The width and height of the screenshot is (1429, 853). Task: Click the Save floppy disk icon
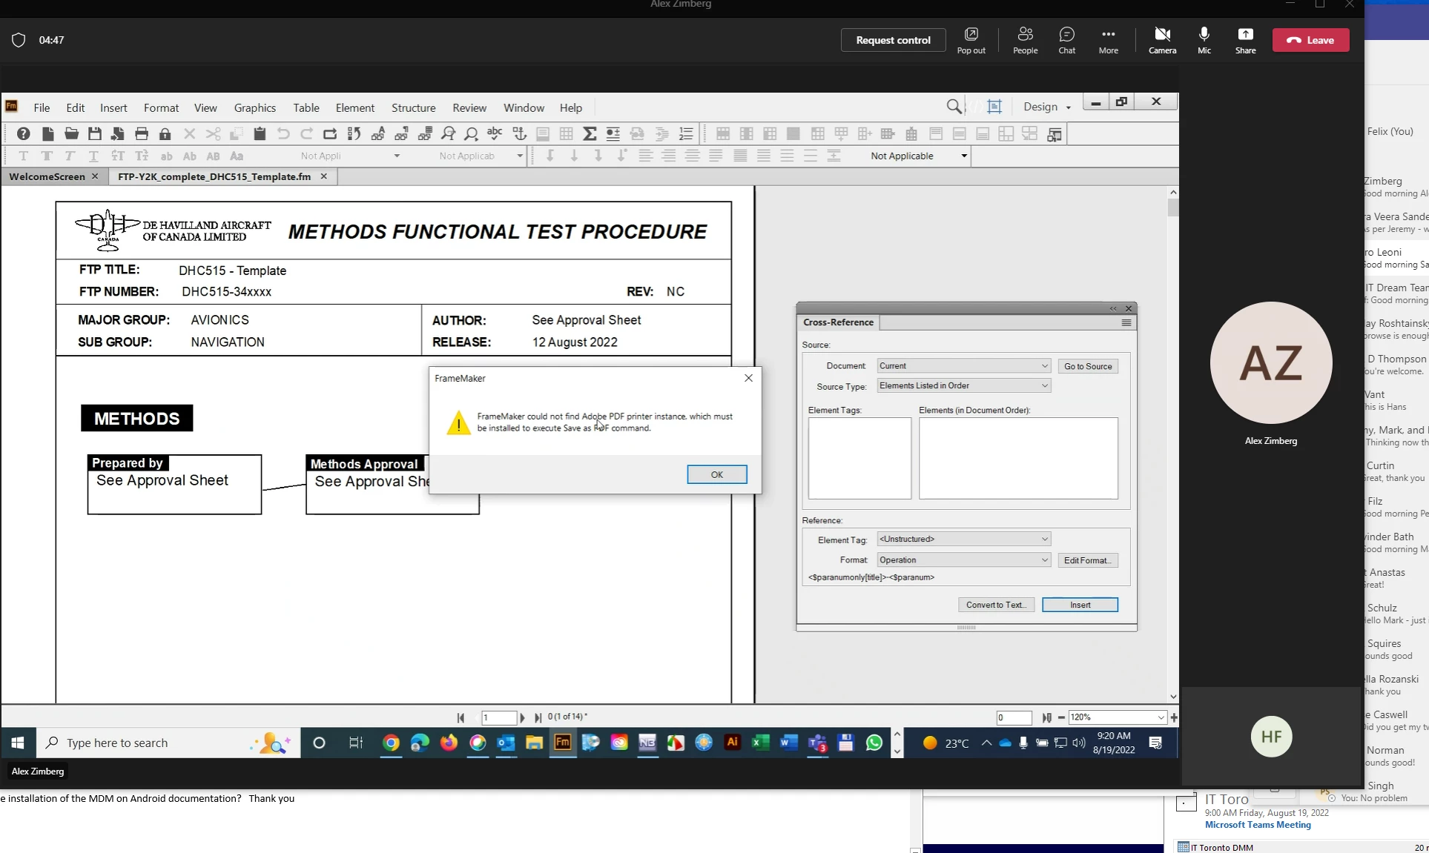(x=94, y=134)
